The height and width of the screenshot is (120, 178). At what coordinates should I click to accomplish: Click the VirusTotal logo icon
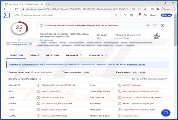point(6,15)
